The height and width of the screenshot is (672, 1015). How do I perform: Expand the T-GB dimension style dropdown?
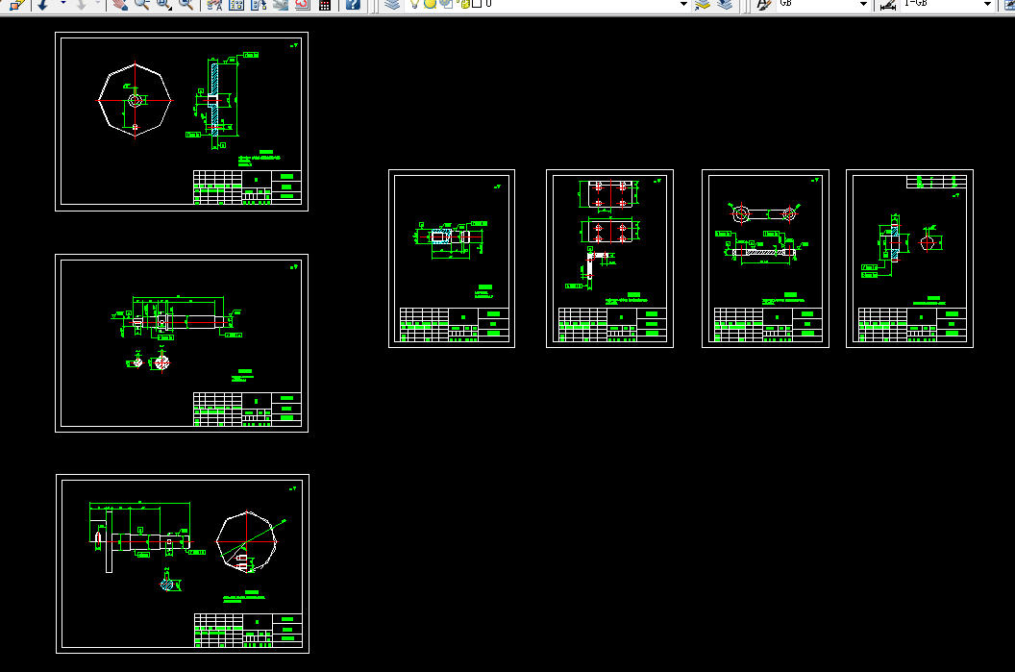pyautogui.click(x=987, y=4)
